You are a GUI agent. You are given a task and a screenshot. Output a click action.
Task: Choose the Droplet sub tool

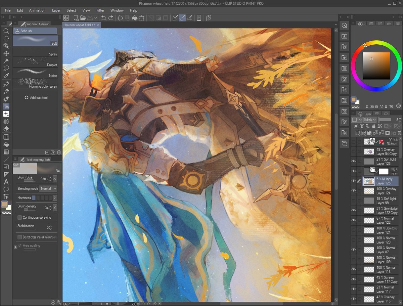click(35, 62)
